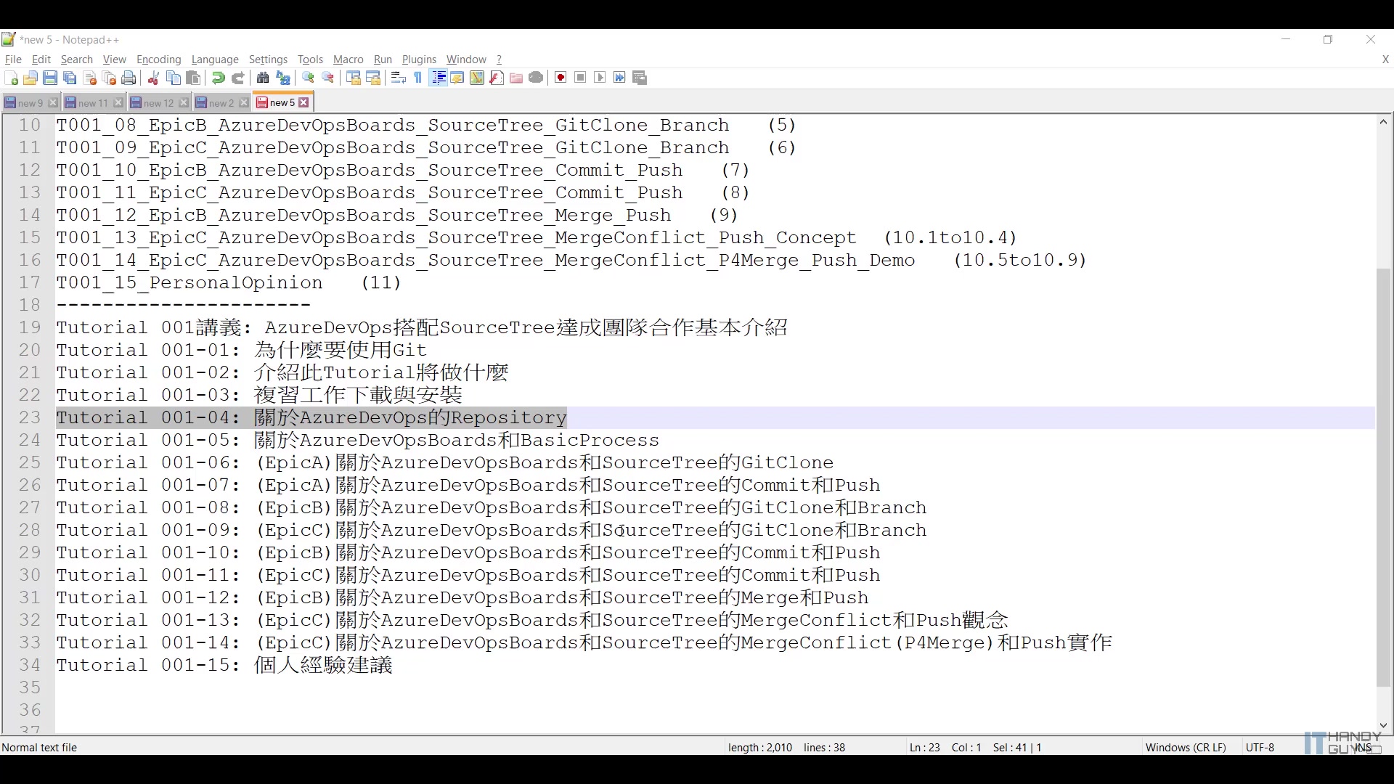The height and width of the screenshot is (784, 1394).
Task: Print the current document
Action: 129,78
